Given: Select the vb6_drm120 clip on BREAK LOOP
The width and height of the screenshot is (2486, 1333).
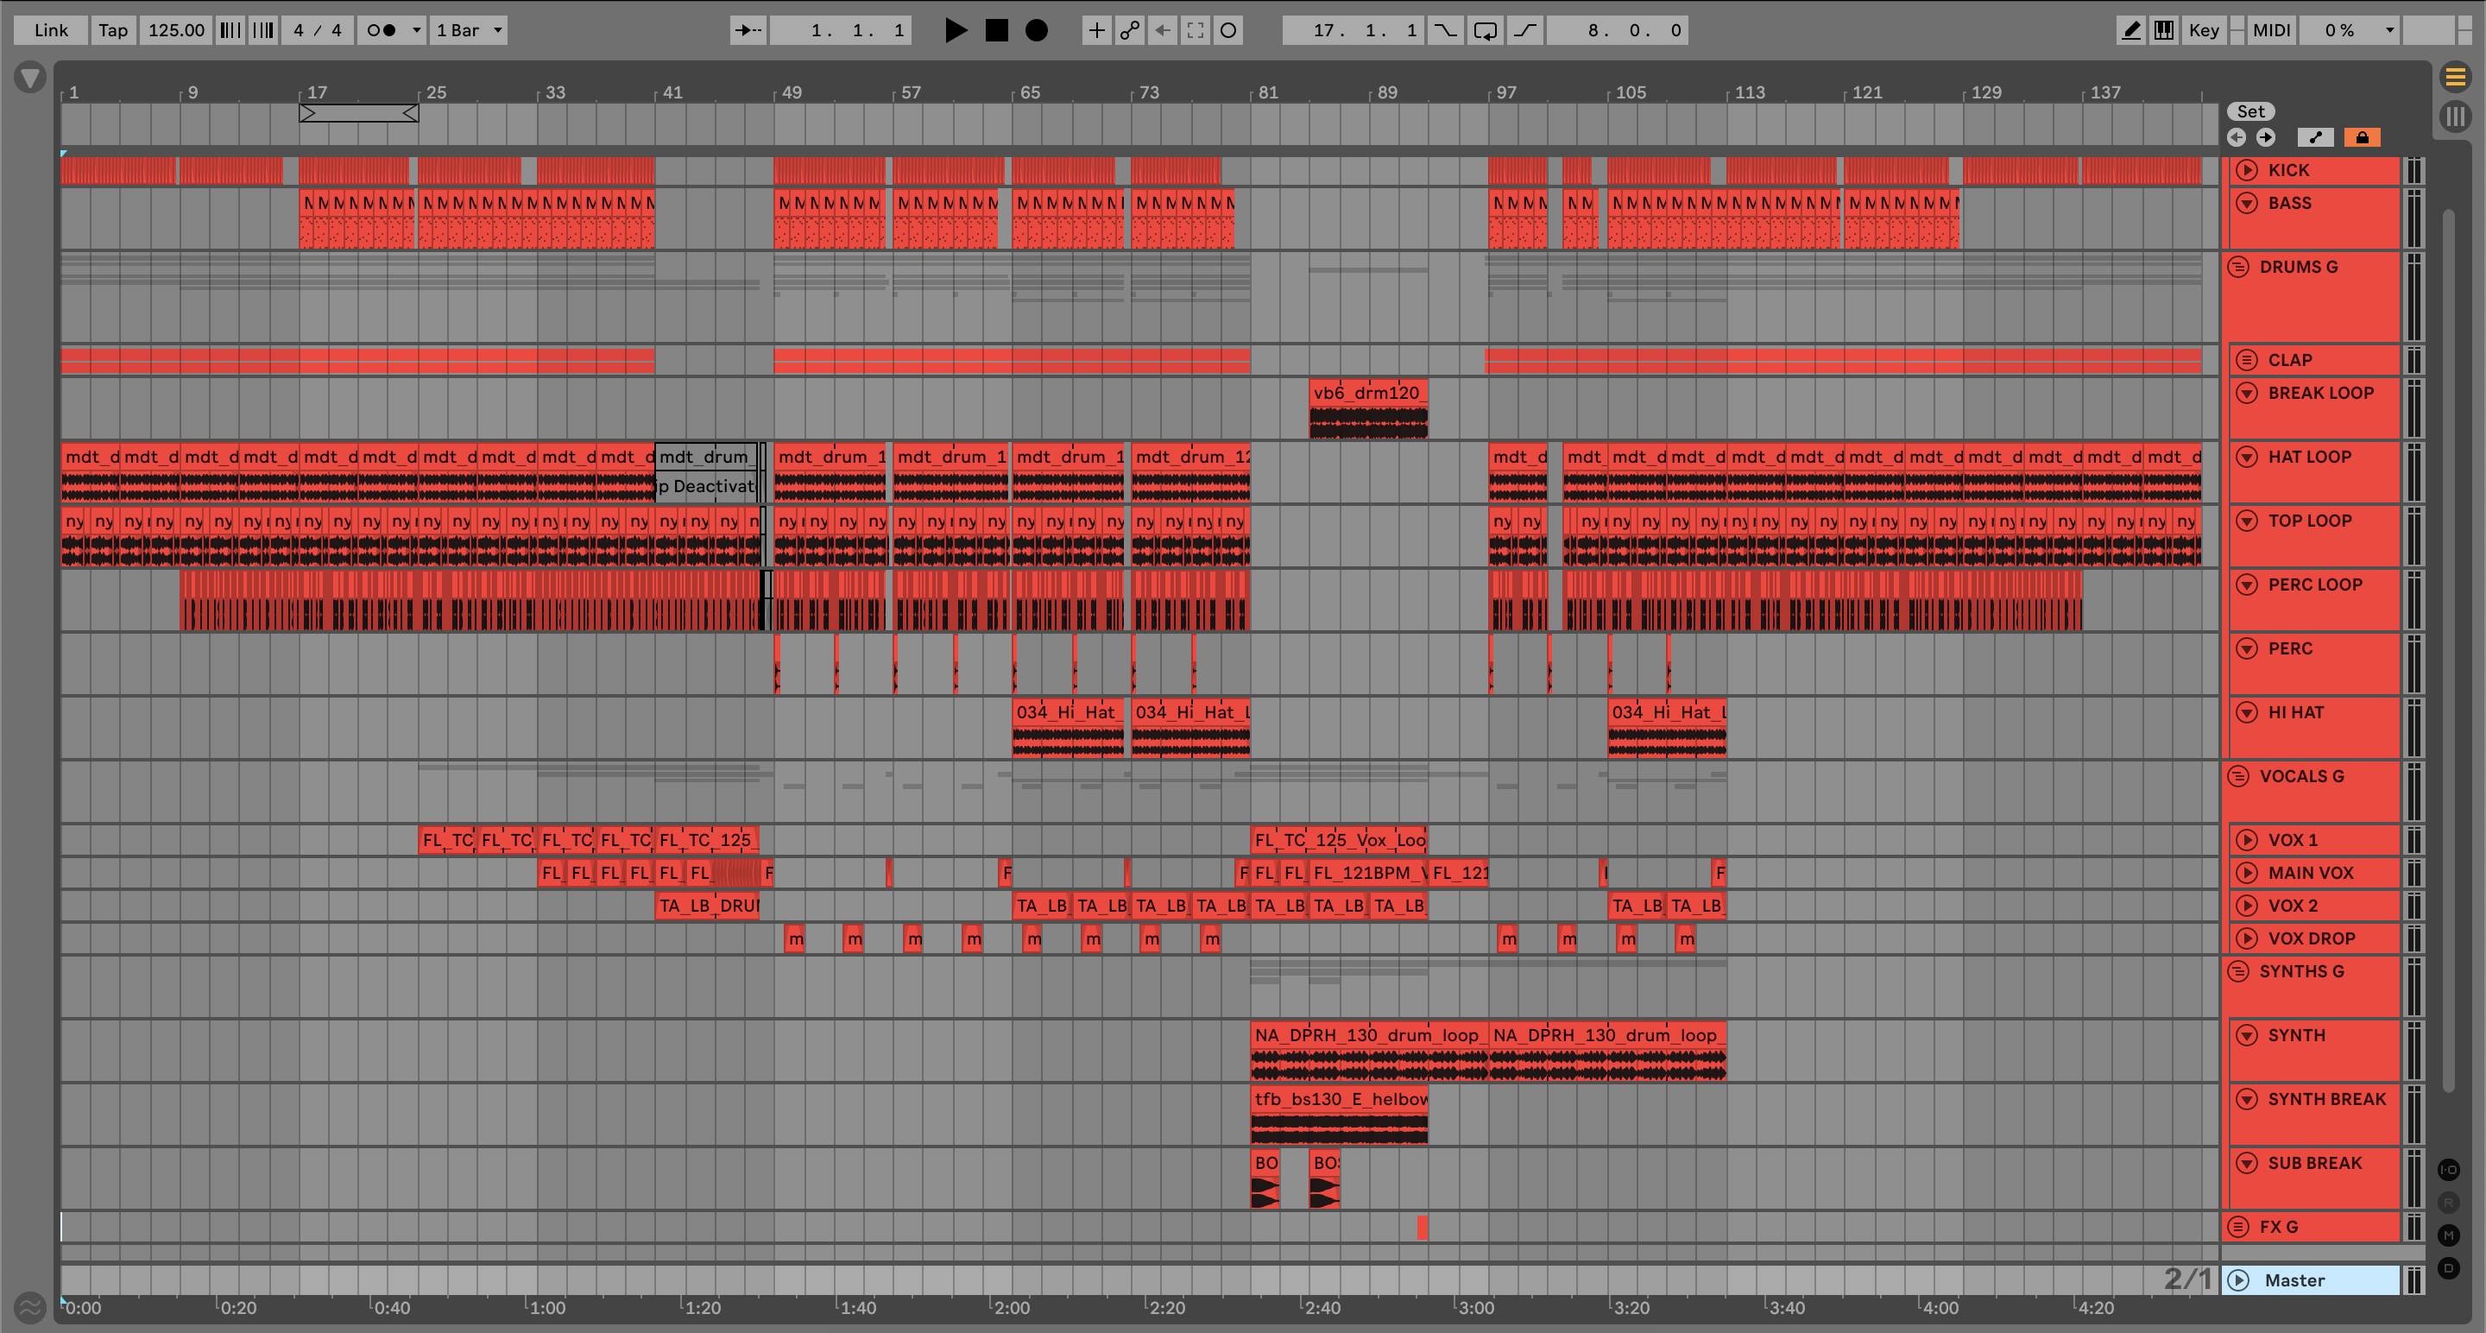Looking at the screenshot, I should [1367, 393].
